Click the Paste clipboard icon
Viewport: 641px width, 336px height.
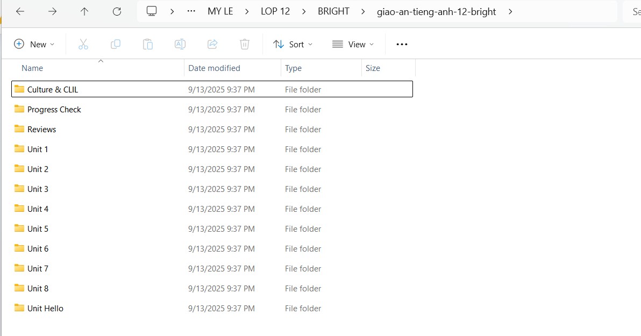(x=148, y=45)
